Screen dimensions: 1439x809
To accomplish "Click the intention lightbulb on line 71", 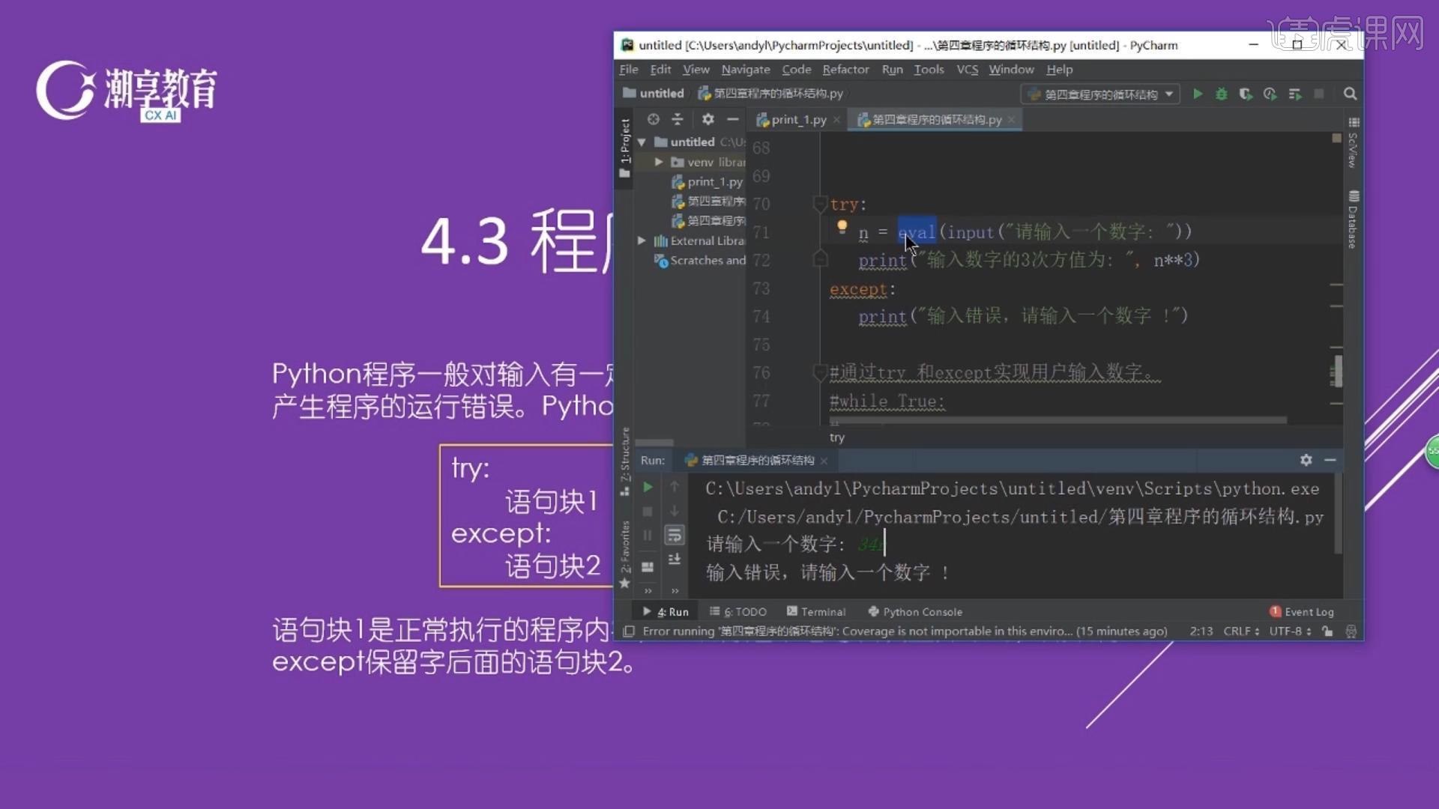I will click(842, 225).
